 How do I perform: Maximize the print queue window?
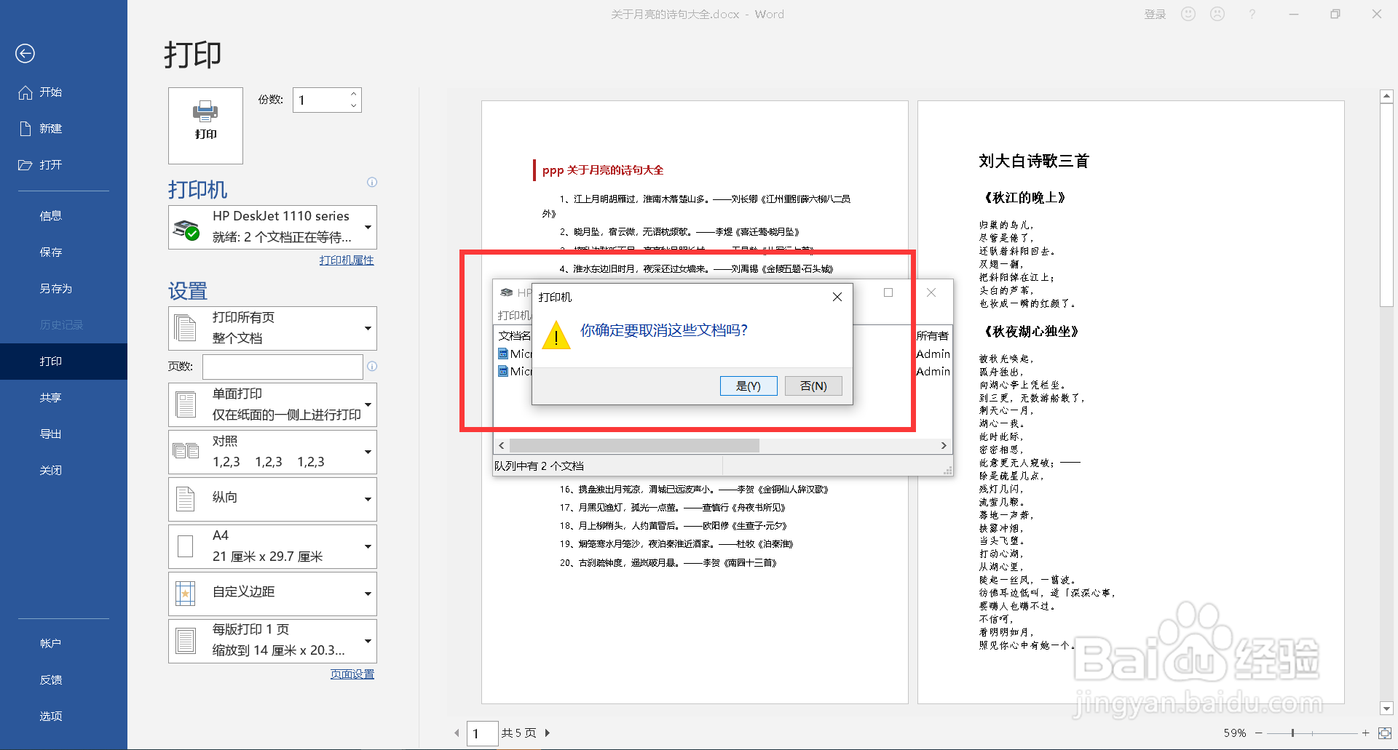click(x=888, y=292)
